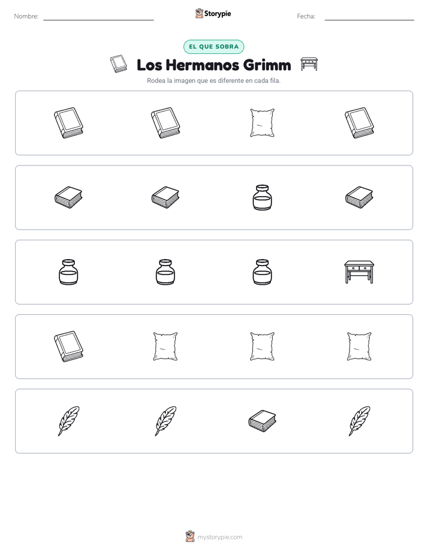428x554 pixels.
Task: Click the book icon left of the title
Action: point(119,64)
